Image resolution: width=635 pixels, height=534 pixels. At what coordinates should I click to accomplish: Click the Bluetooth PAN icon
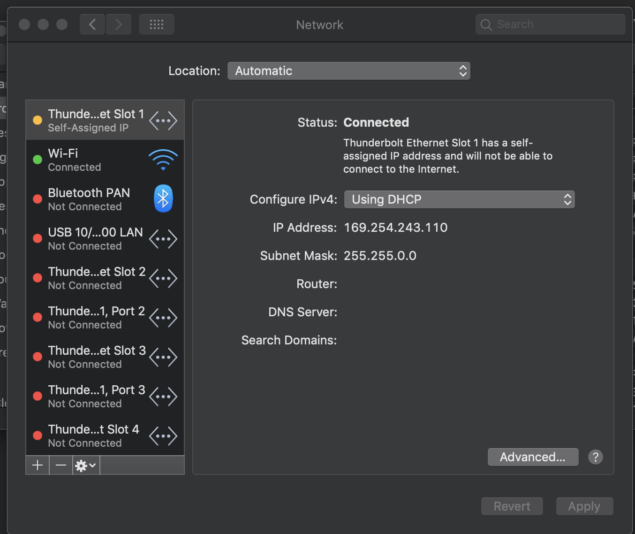(x=163, y=199)
